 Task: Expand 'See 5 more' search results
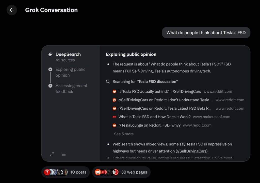pyautogui.click(x=124, y=134)
